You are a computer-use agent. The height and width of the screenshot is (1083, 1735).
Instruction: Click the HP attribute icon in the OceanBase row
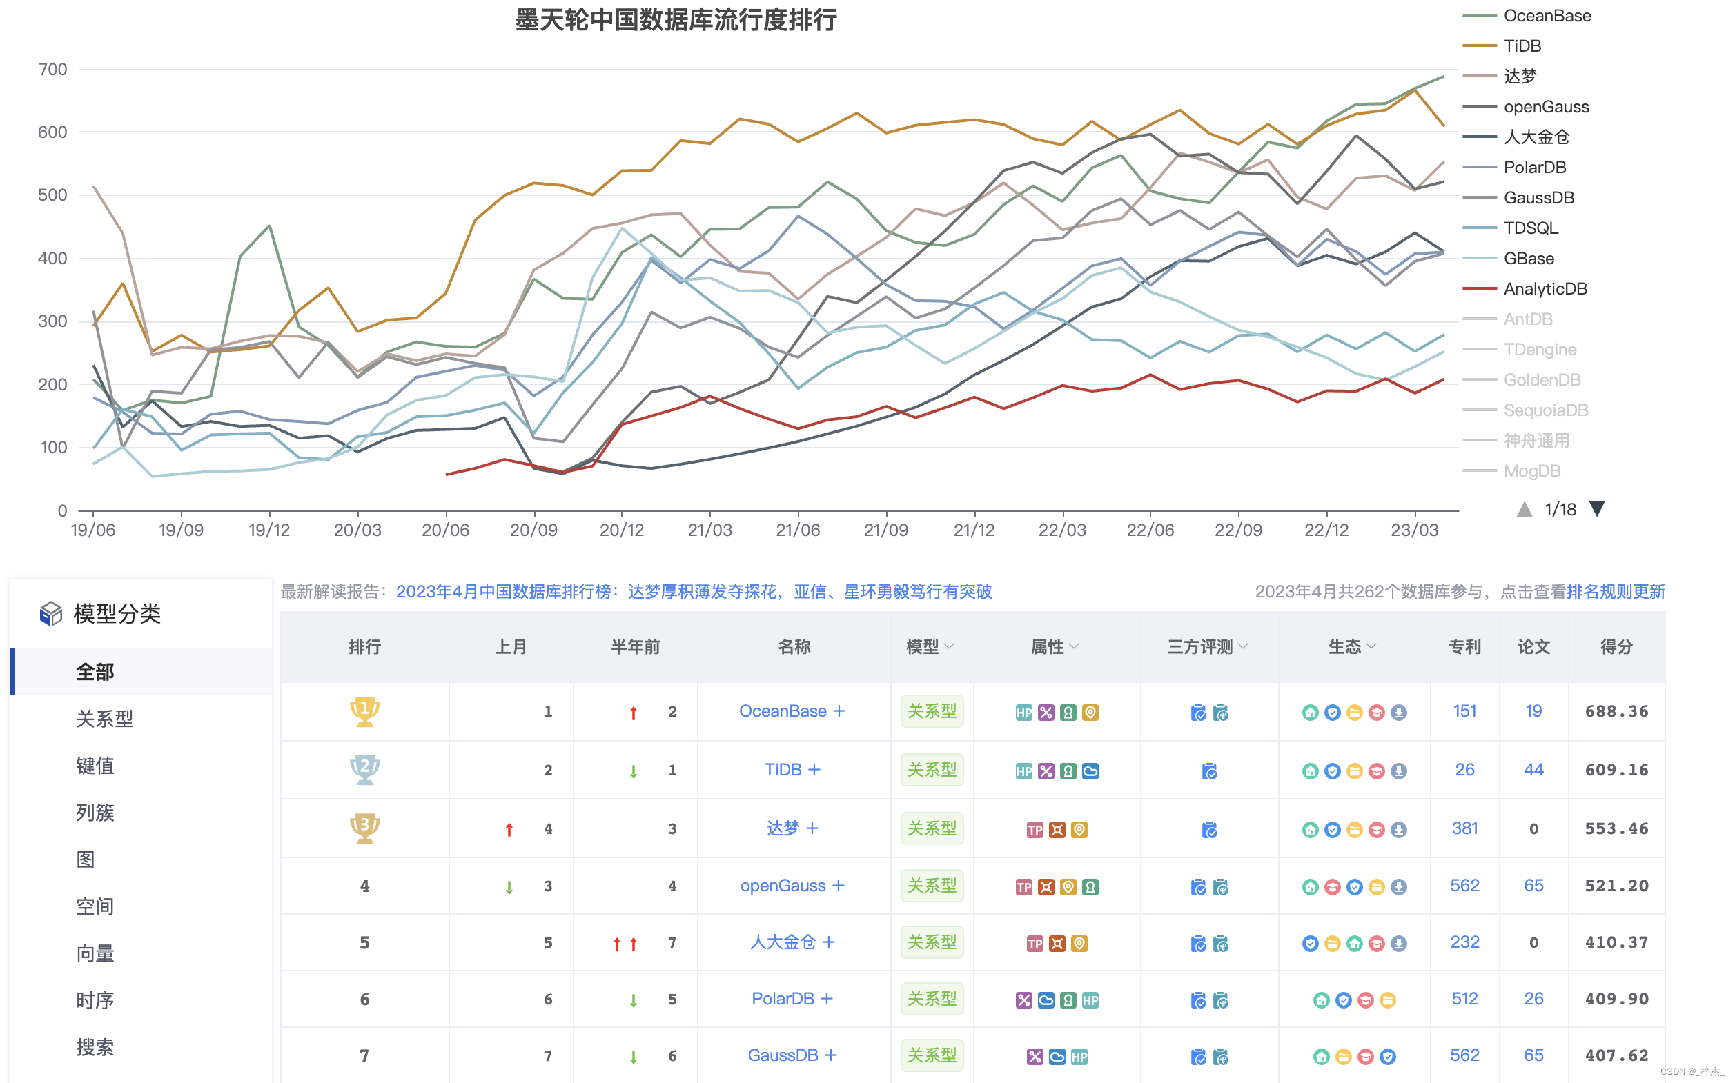click(1023, 713)
